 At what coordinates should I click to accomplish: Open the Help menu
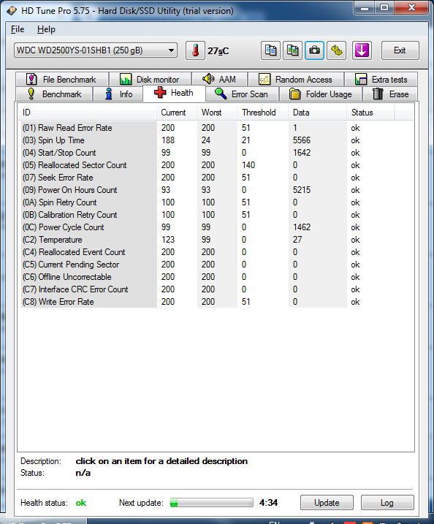(x=46, y=29)
